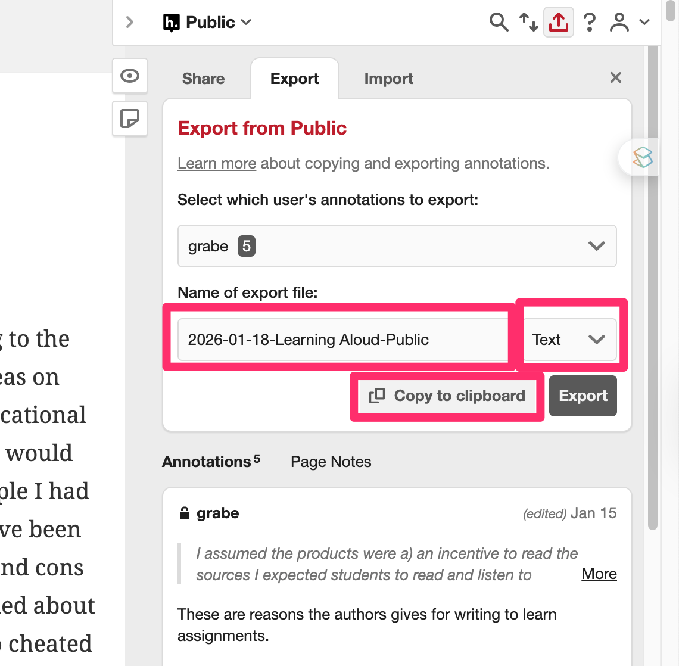679x666 pixels.
Task: Toggle highlights visibility eye icon
Action: [x=130, y=76]
